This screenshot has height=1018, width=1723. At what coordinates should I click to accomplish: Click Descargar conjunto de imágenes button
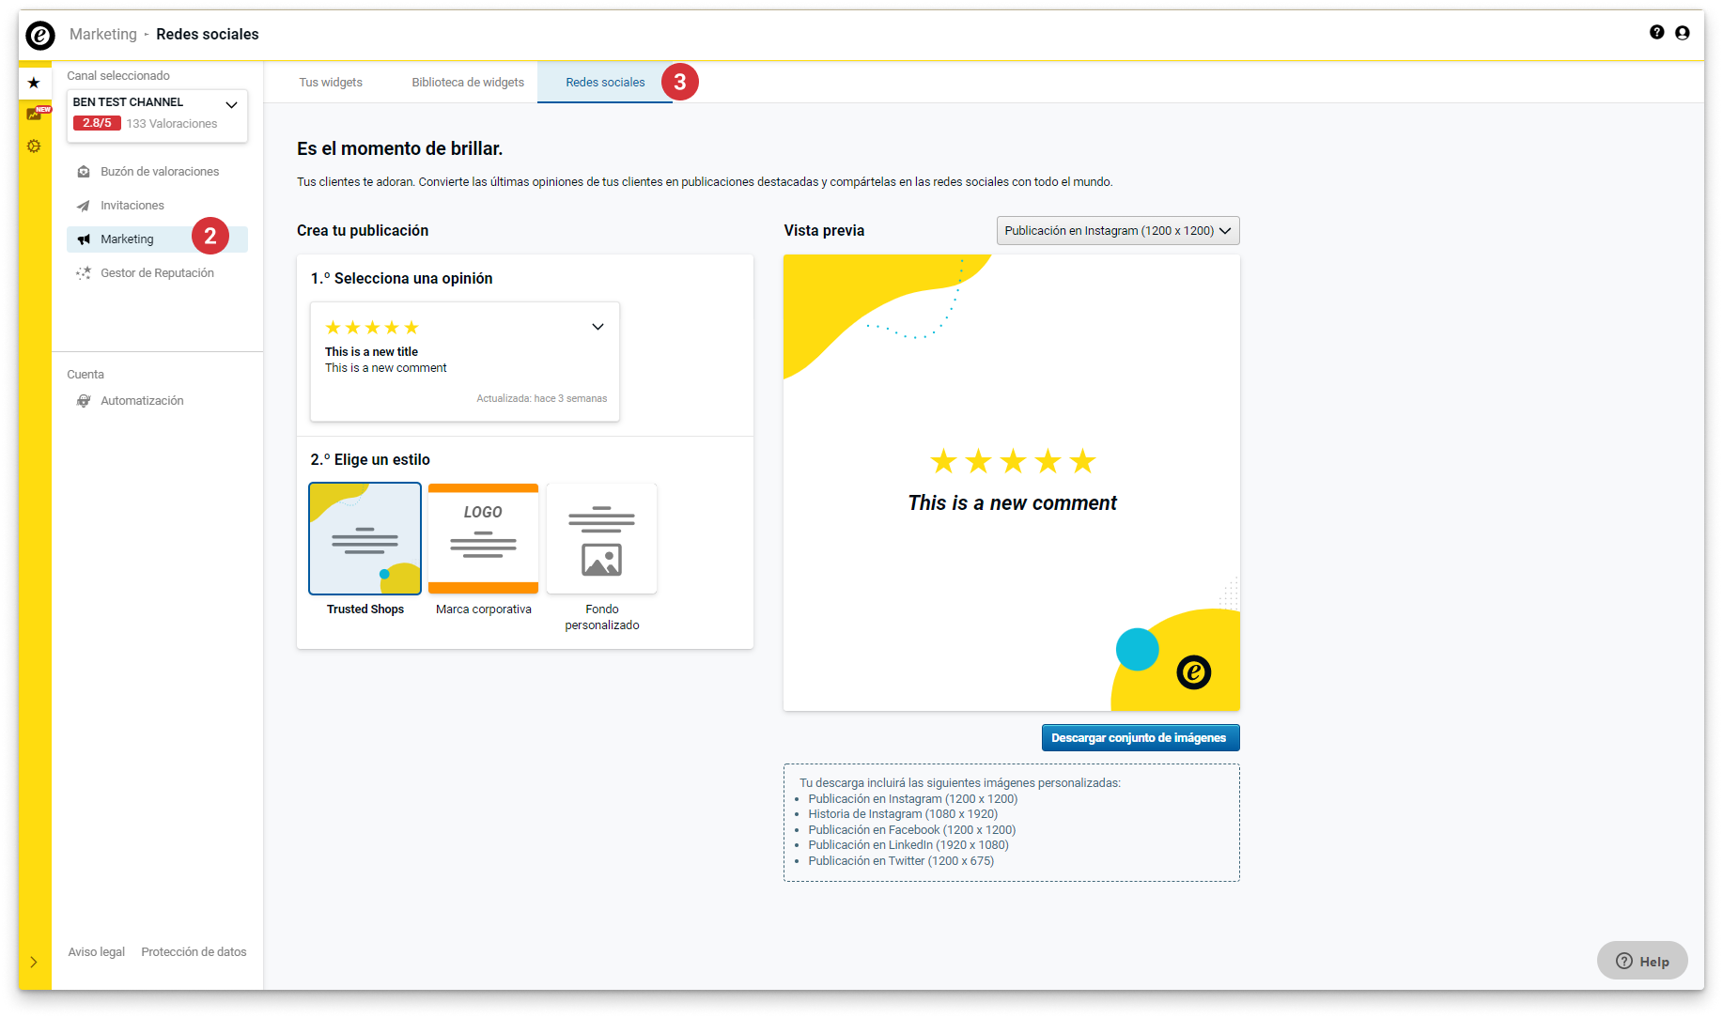click(1140, 738)
